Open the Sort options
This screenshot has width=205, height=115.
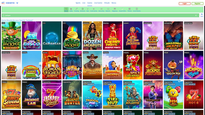click(x=202, y=15)
